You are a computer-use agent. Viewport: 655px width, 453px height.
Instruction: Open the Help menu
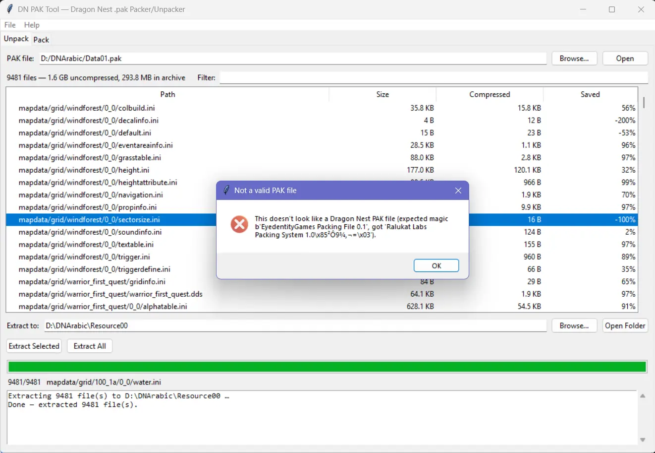click(32, 25)
